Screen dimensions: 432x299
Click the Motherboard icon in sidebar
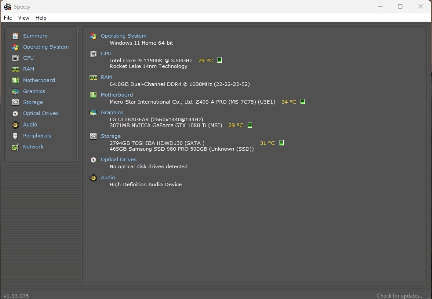click(15, 80)
